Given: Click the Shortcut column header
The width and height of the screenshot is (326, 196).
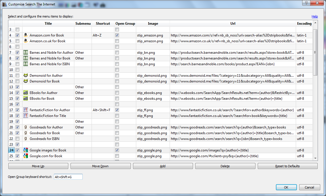Looking at the screenshot, I should click(x=103, y=24).
